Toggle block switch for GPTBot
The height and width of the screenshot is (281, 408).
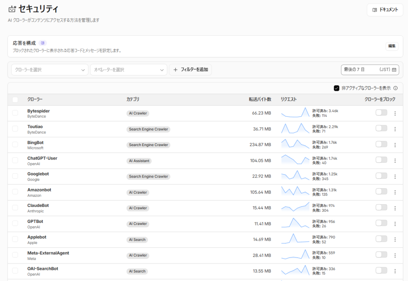coord(381,223)
